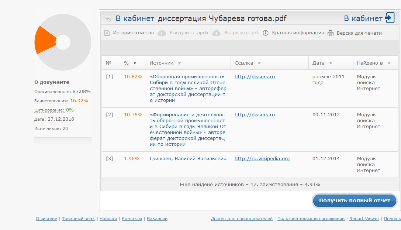Open История отчетов toolbar item

click(x=133, y=33)
